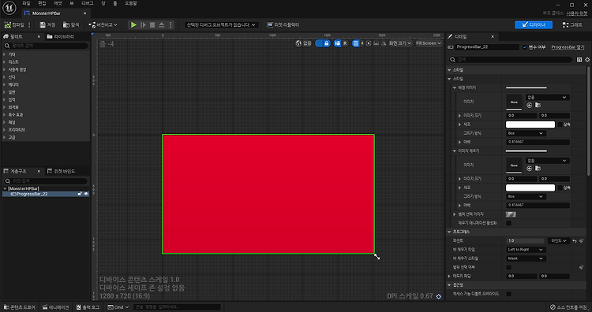Expand the 패널 category in palette

point(5,122)
